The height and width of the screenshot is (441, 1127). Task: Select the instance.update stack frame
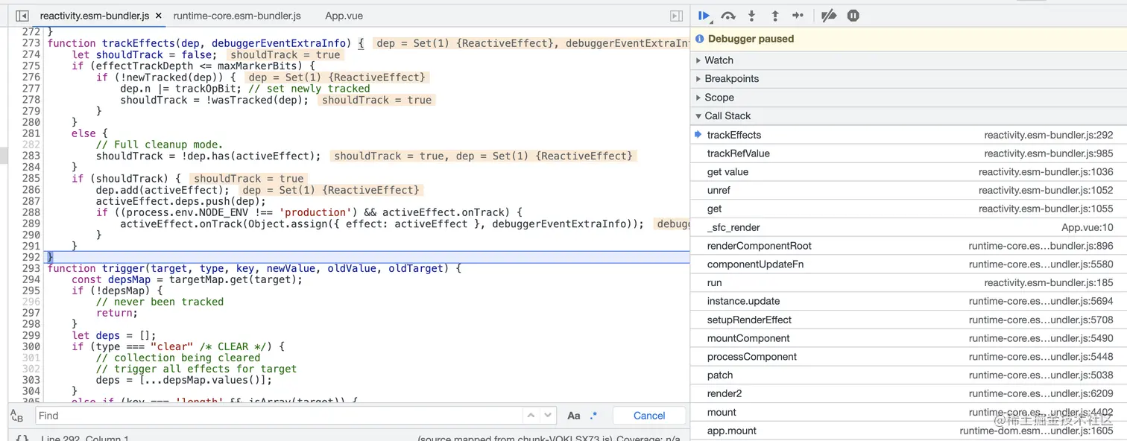(x=909, y=301)
